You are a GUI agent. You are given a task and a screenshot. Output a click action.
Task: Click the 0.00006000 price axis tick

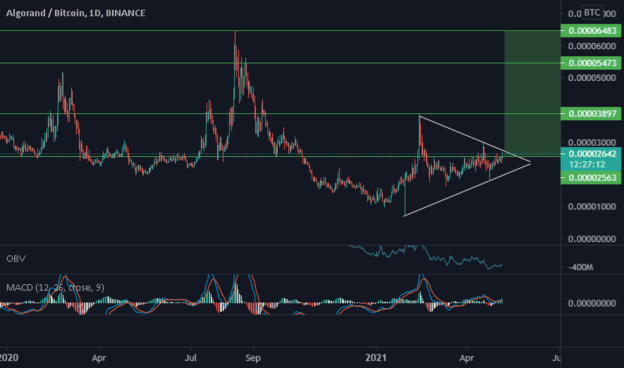tap(592, 46)
